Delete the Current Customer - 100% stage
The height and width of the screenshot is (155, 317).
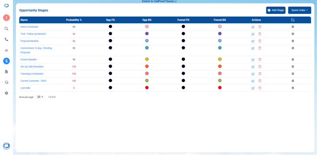260,81
